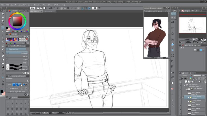Open the Animation menu
Viewport: 207px width, 116px height.
tap(22, 5)
